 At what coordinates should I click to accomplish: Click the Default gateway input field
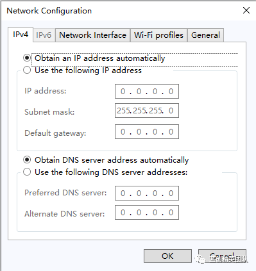[147, 132]
